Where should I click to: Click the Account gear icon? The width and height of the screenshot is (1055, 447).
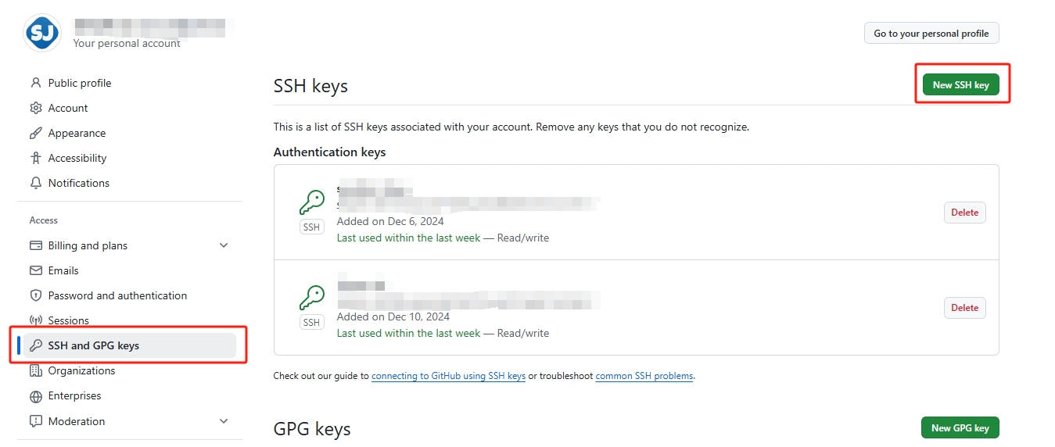tap(35, 108)
